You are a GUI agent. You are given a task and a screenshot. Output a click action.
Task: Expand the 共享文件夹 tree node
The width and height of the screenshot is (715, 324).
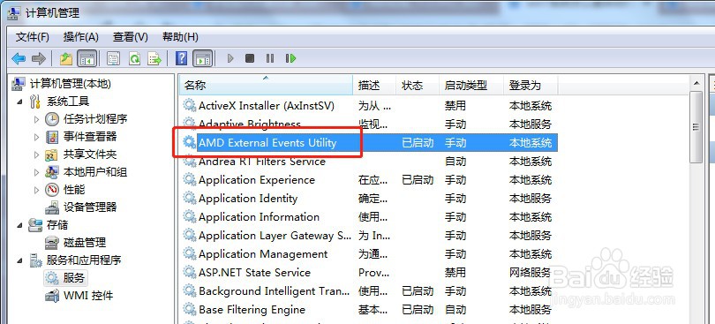(37, 154)
